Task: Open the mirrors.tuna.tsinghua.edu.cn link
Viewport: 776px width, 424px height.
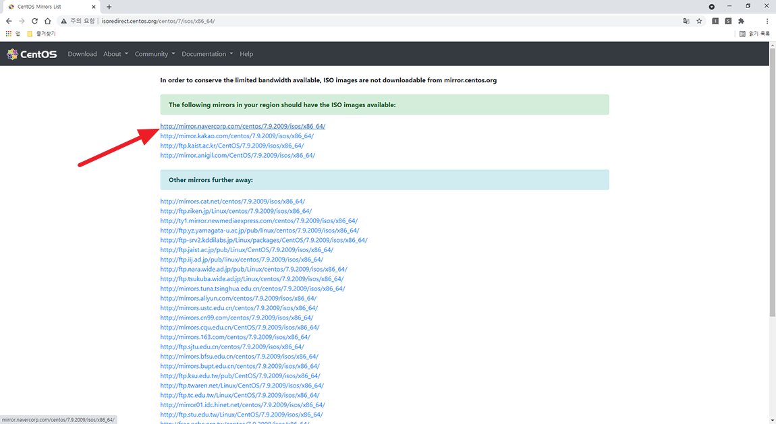Action: click(x=253, y=289)
